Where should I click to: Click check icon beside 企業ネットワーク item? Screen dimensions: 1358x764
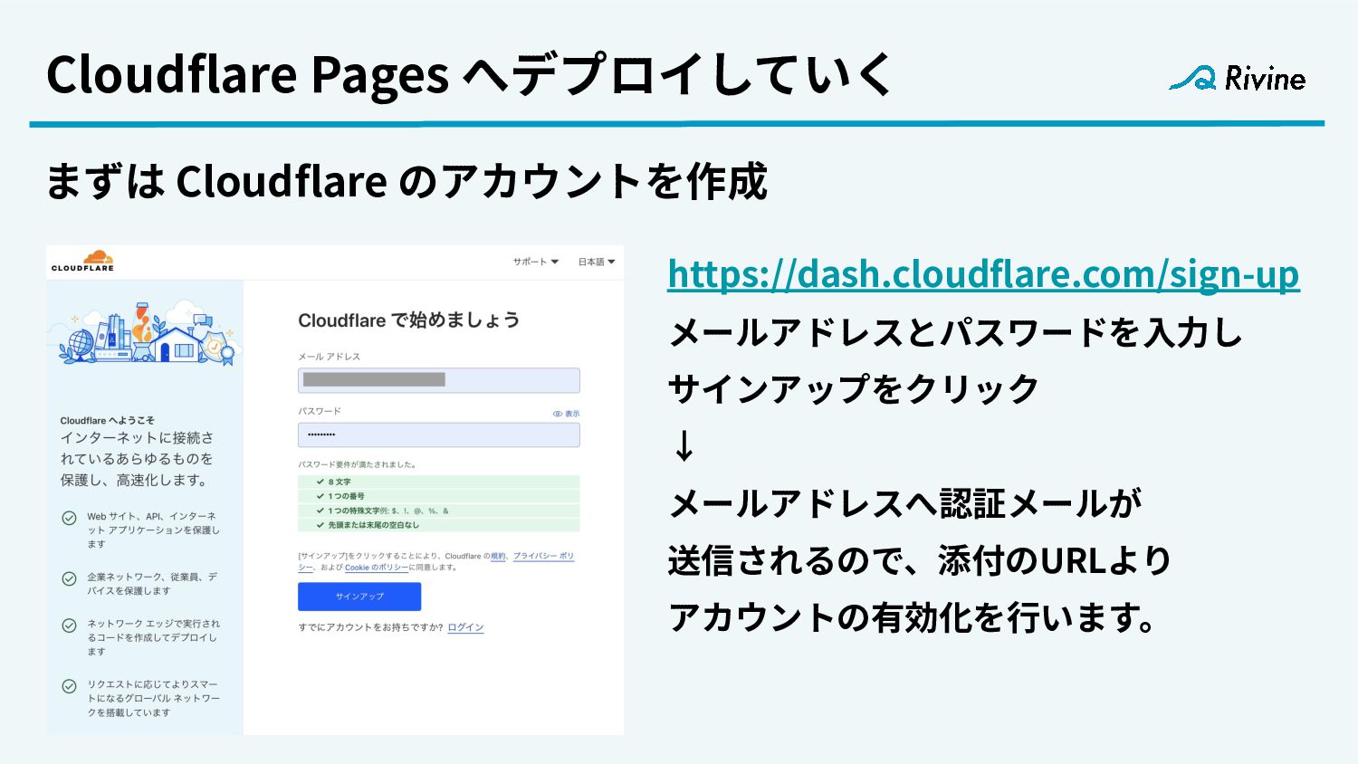coord(69,578)
